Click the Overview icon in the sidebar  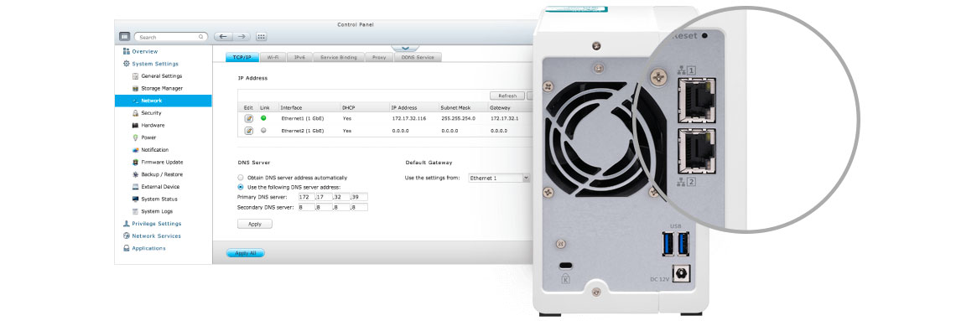tap(126, 51)
